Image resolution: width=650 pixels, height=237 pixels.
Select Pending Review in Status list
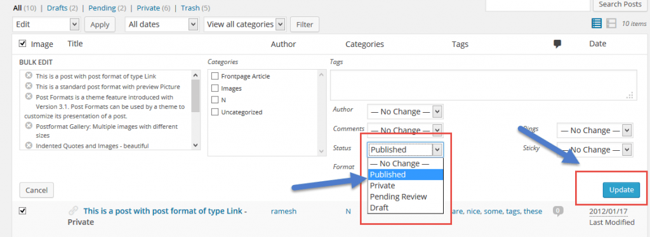point(406,196)
